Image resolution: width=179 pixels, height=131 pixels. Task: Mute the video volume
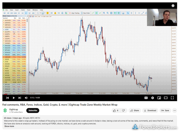(26, 98)
